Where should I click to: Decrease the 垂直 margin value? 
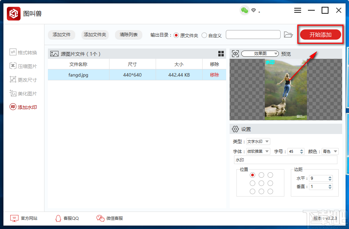(330, 188)
